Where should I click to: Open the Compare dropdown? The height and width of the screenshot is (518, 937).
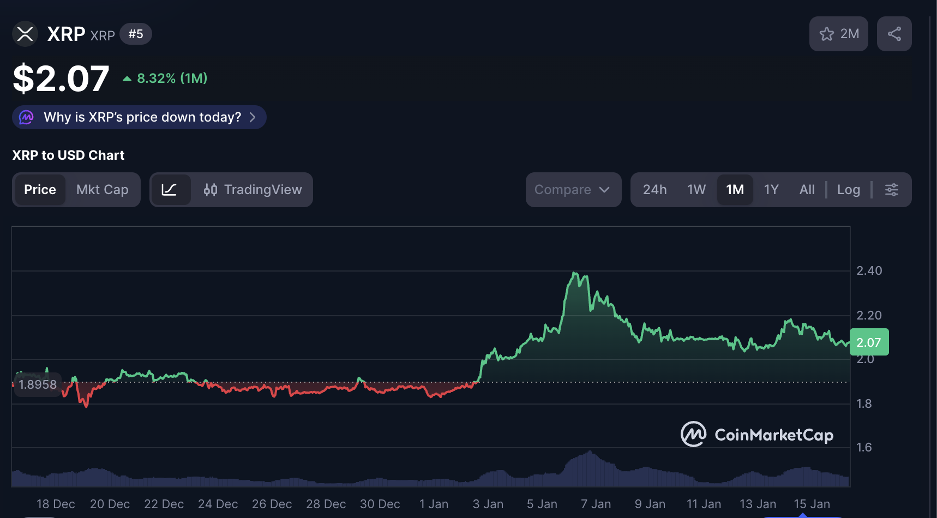[572, 190]
